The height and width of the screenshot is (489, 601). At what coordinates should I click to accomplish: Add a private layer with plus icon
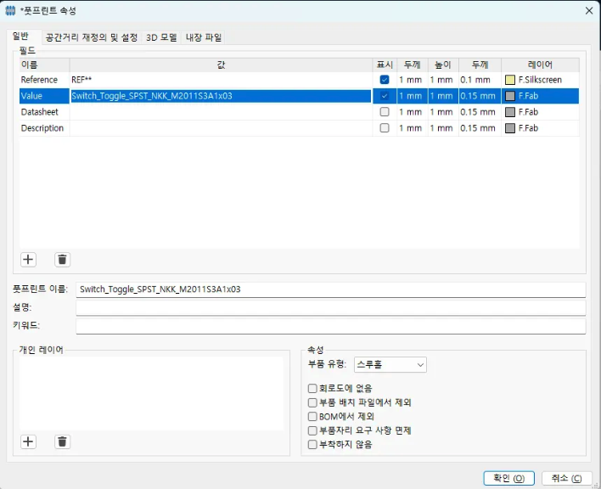(x=28, y=441)
